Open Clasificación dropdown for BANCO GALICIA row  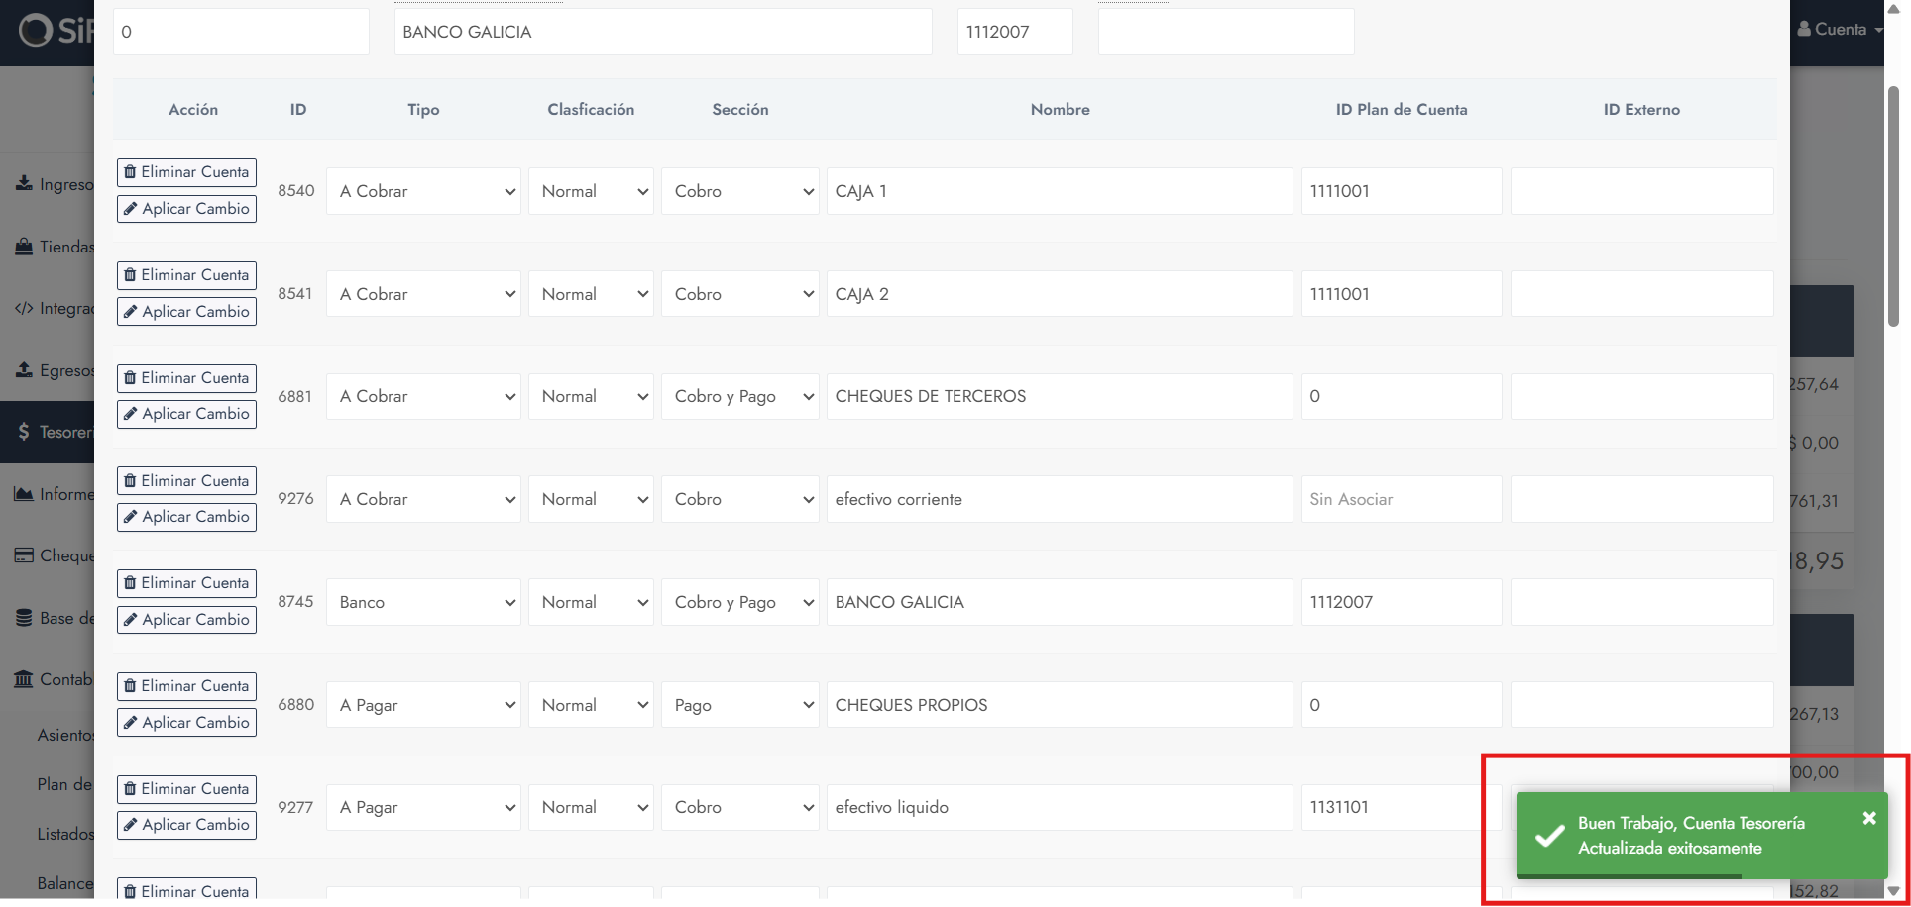(x=591, y=602)
